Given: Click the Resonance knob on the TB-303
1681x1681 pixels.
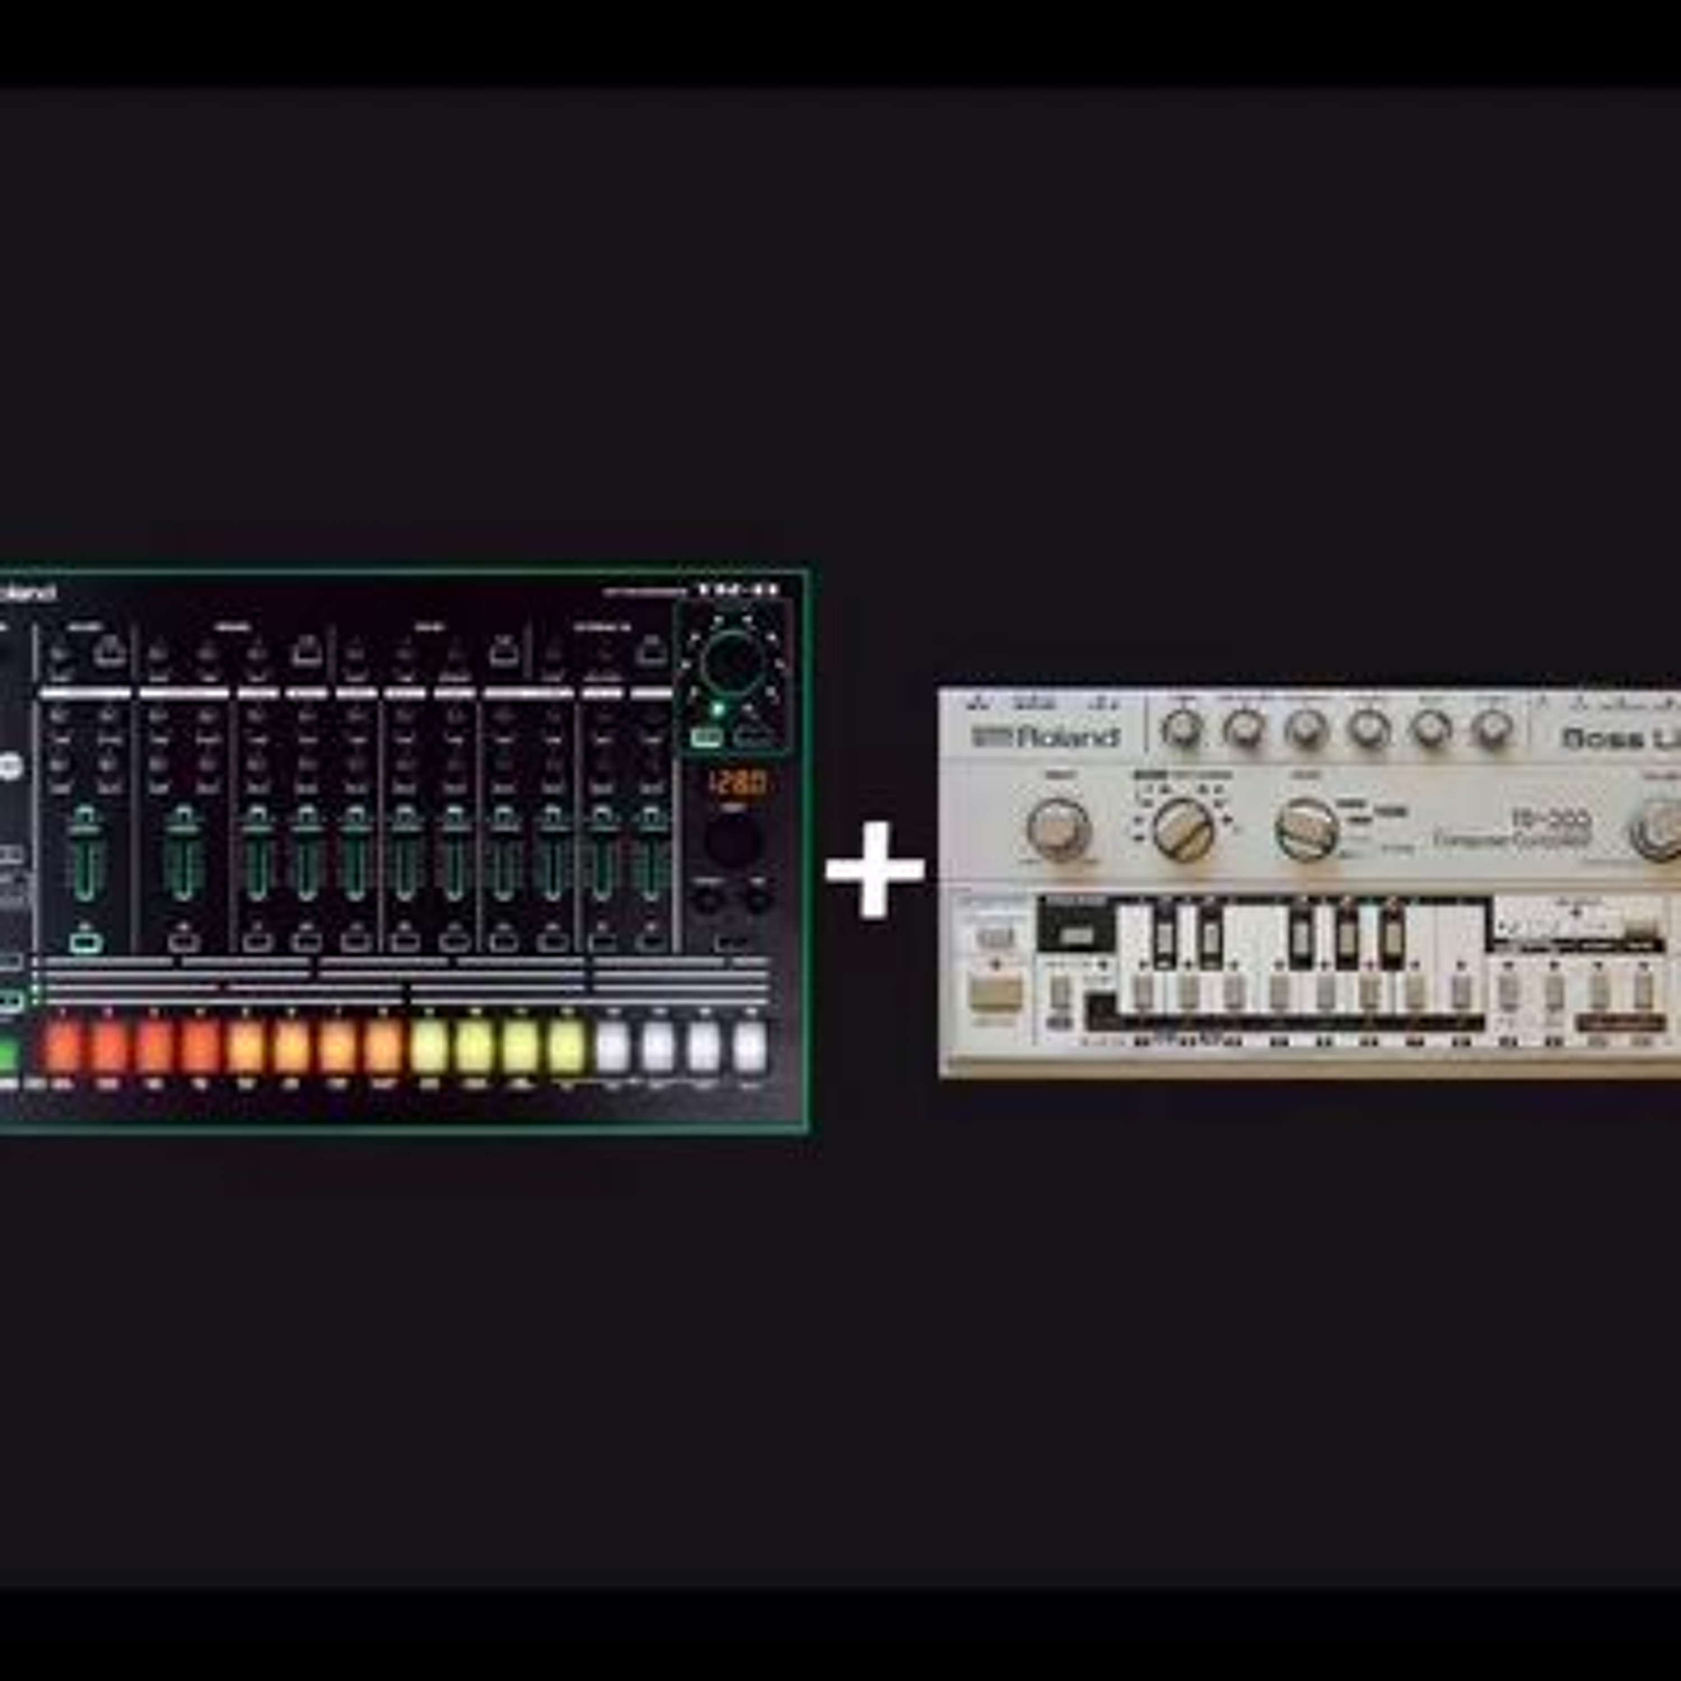Looking at the screenshot, I should pyautogui.click(x=1305, y=729).
